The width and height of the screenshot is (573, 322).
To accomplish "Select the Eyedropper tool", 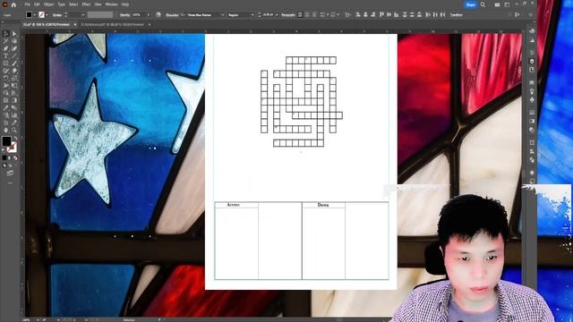I will tap(6, 107).
